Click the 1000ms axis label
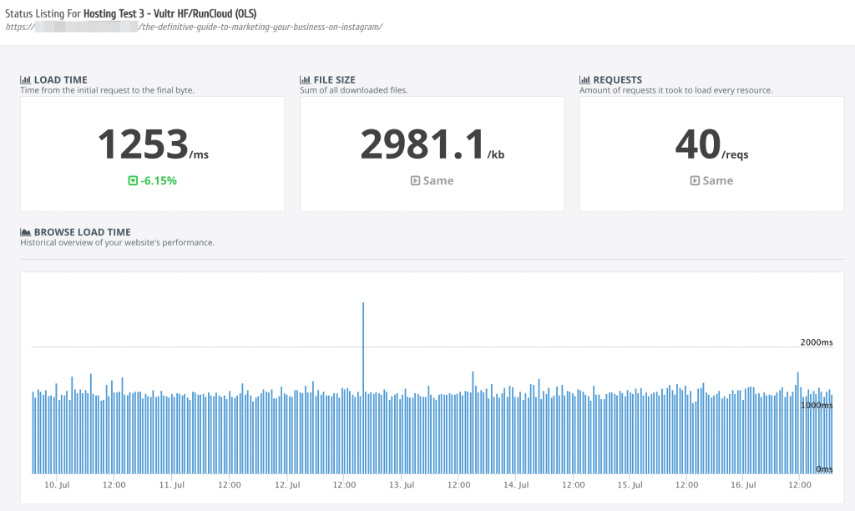The width and height of the screenshot is (855, 511). coord(817,405)
